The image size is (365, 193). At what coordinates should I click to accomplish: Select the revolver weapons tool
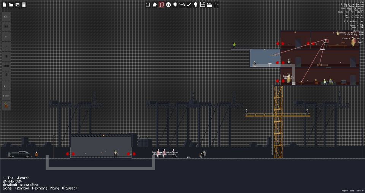point(182,5)
